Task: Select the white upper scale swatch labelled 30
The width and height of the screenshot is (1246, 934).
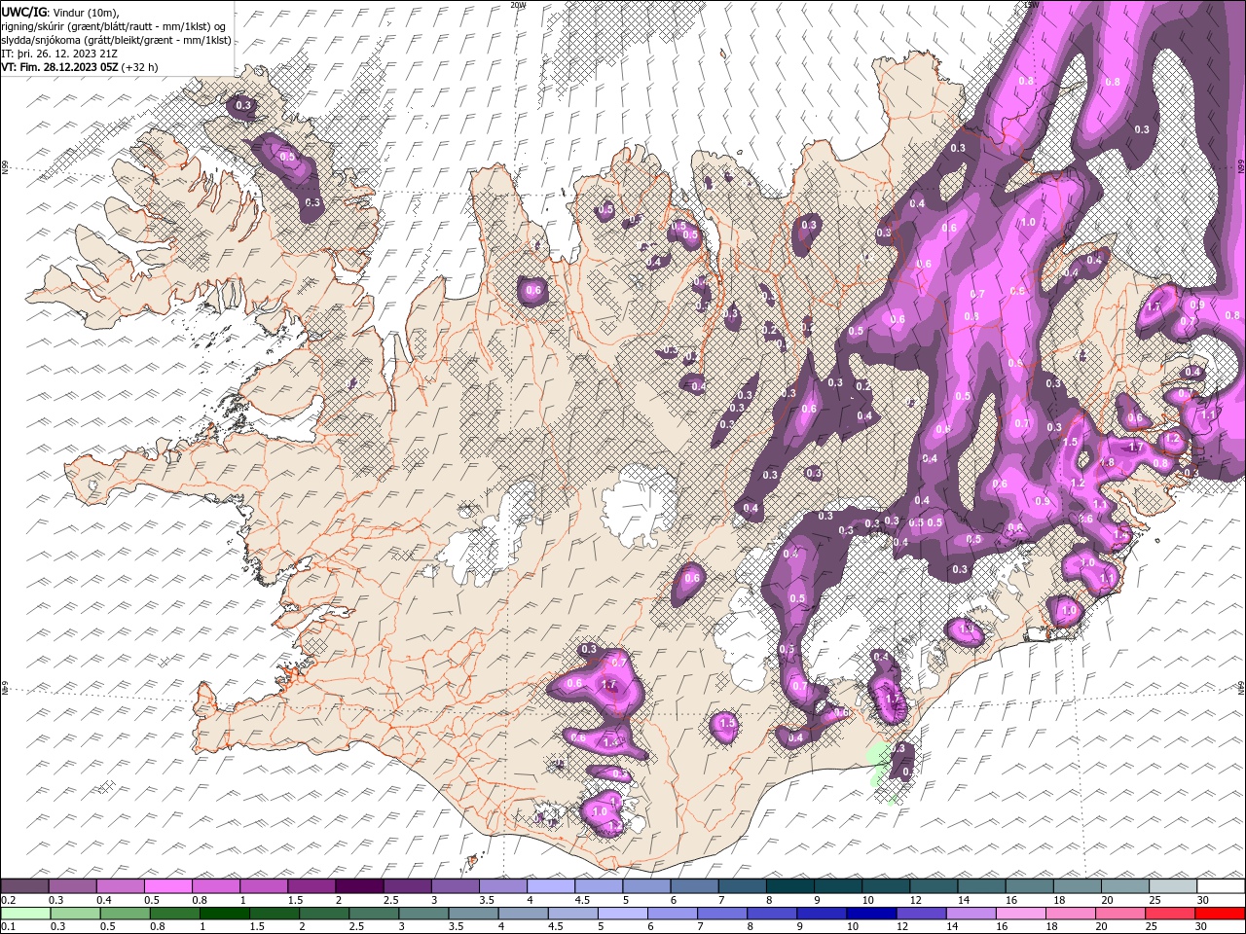Action: [1221, 886]
